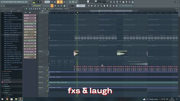The height and width of the screenshot is (101, 180).
Task: Click the plug icon in the toolbar
Action: click(107, 6)
